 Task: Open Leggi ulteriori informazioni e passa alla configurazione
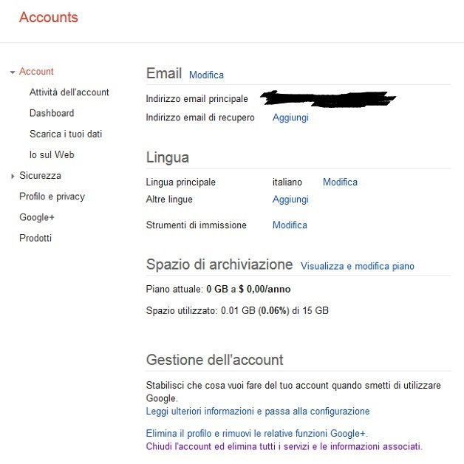pos(258,412)
